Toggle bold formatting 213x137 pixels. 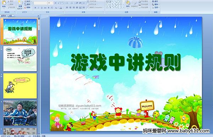tap(35, 8)
